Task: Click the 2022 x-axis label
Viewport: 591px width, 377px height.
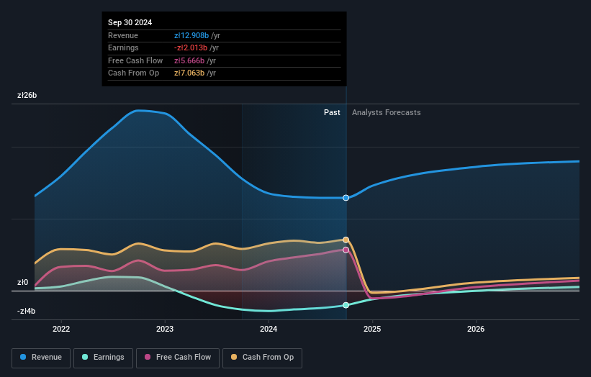Action: pos(61,329)
